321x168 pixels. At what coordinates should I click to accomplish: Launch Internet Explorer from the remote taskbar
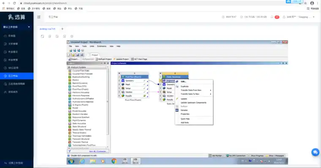[x=82, y=161]
